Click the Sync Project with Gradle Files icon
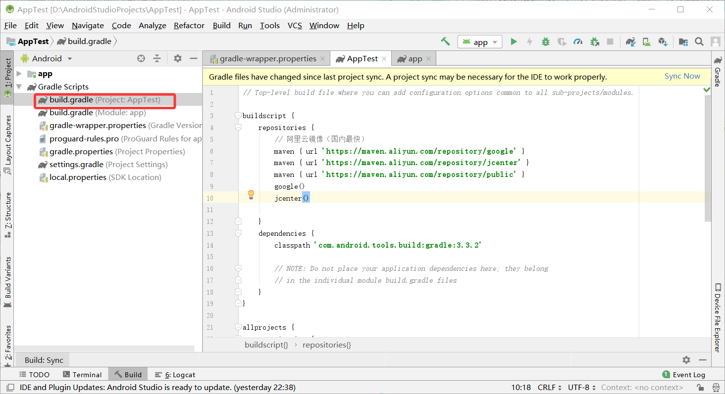This screenshot has height=394, width=725. (x=630, y=42)
